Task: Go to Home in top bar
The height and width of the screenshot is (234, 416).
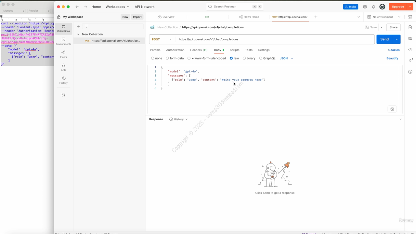Action: 96,6
